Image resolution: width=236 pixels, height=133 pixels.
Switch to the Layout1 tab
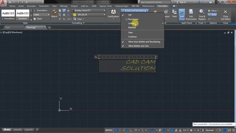pyautogui.click(x=17, y=129)
